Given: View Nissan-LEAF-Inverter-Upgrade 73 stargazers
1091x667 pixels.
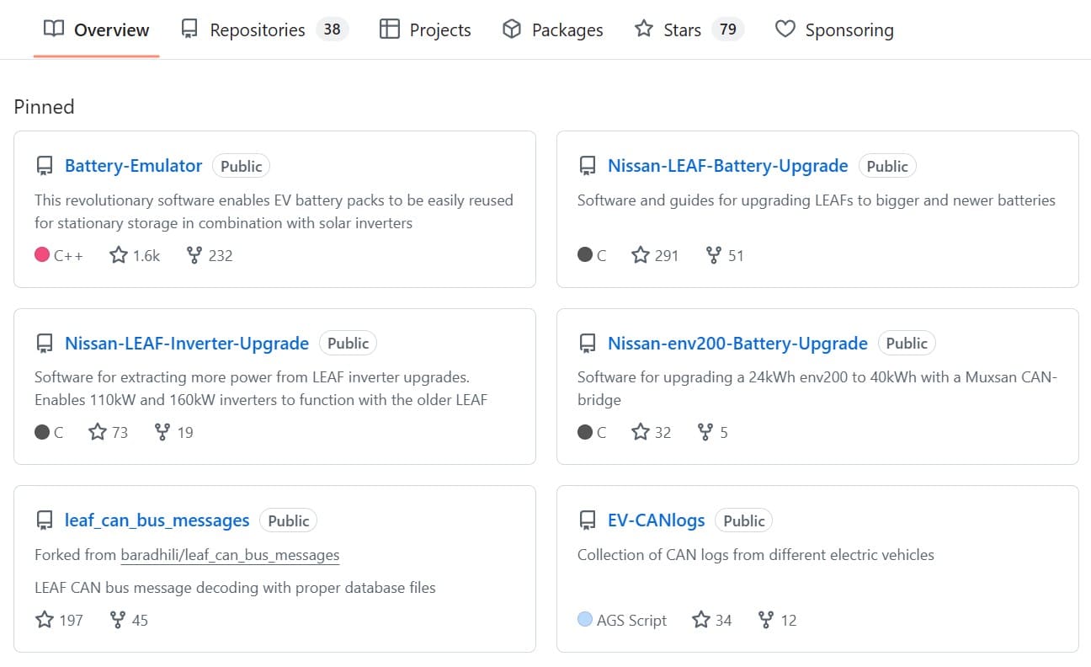Looking at the screenshot, I should click(109, 432).
